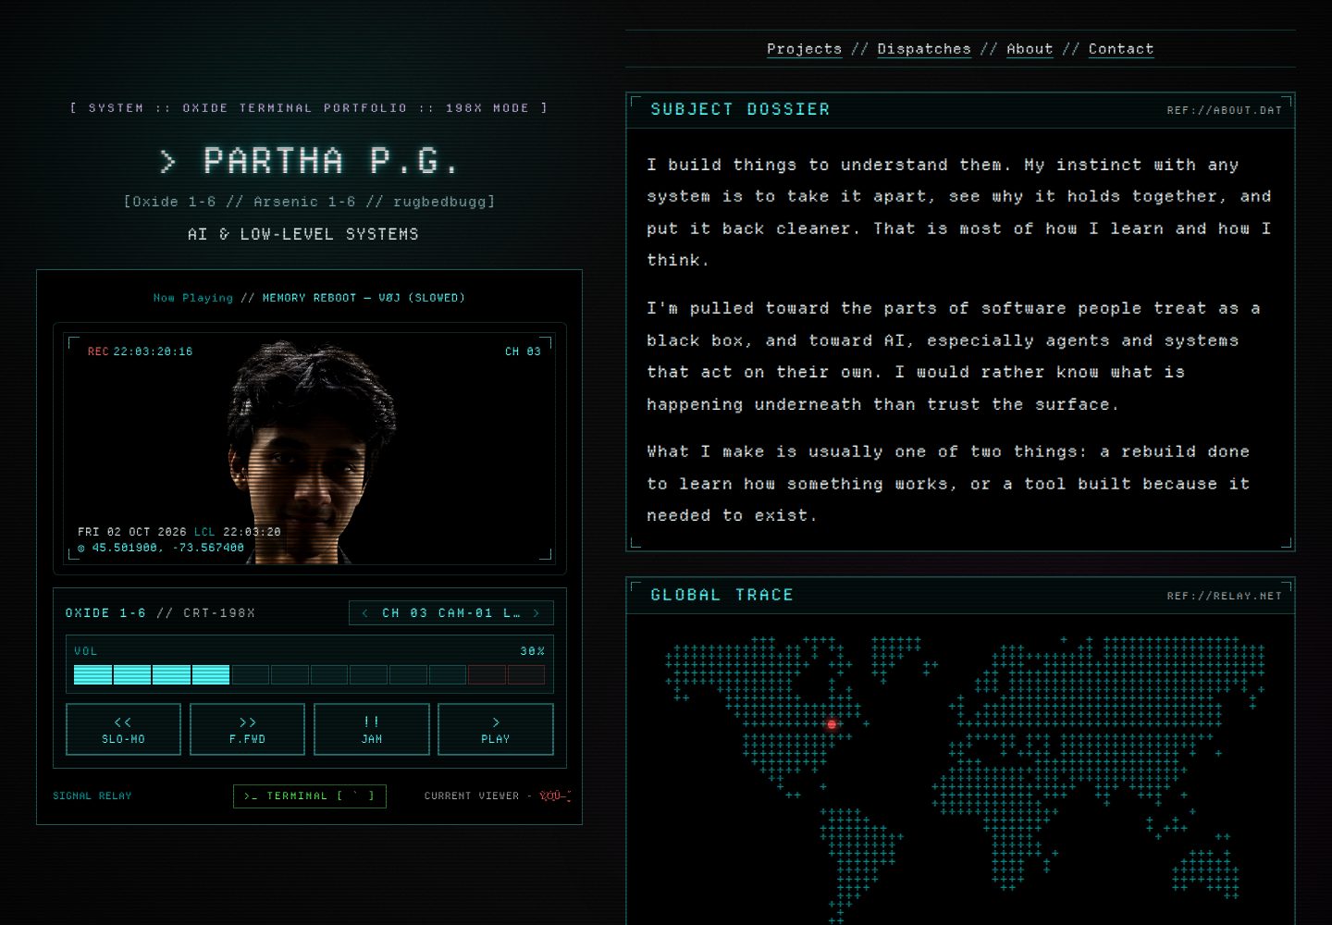Image resolution: width=1332 pixels, height=925 pixels.
Task: Click the 'REF://ABOUT.DAT' reference text
Action: pyautogui.click(x=1225, y=110)
